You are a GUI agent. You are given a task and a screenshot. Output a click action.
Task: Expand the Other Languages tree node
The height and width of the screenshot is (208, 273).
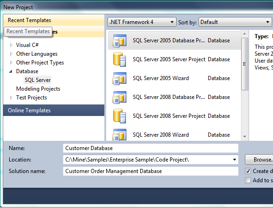pos(11,54)
